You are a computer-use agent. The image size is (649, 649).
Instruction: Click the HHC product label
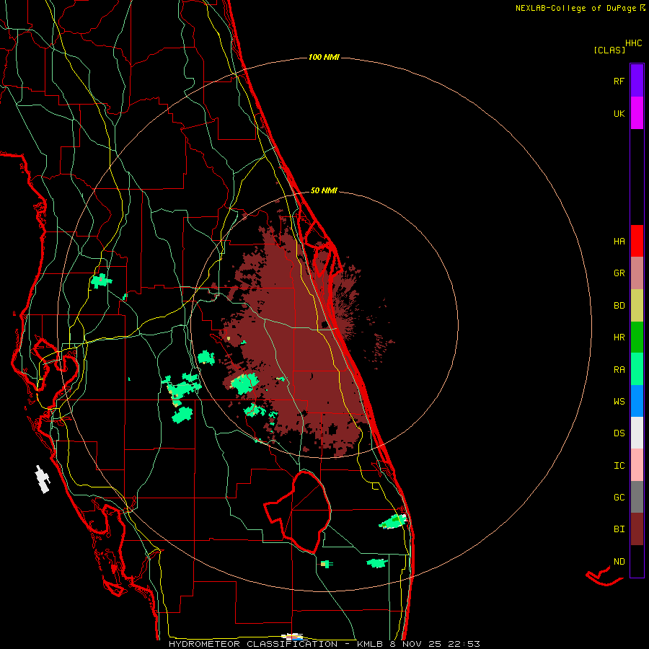pos(634,43)
